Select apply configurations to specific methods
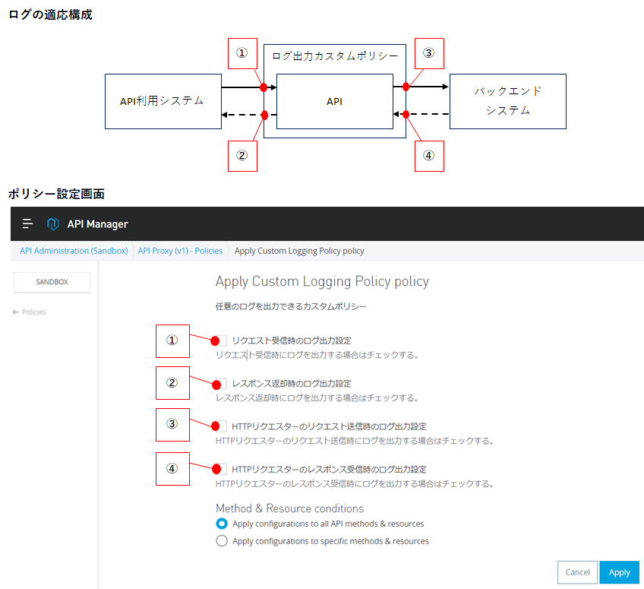644x589 pixels. (x=222, y=541)
